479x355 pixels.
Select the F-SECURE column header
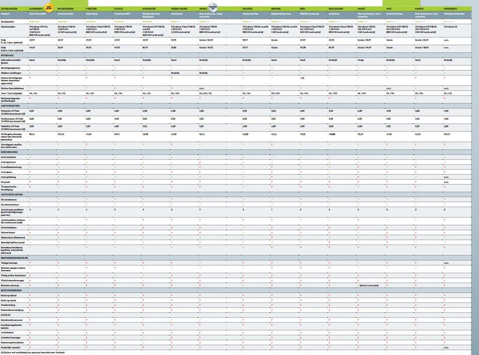click(x=91, y=9)
